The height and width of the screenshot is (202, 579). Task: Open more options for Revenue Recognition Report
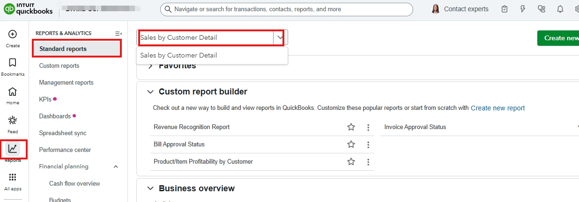[x=368, y=127]
